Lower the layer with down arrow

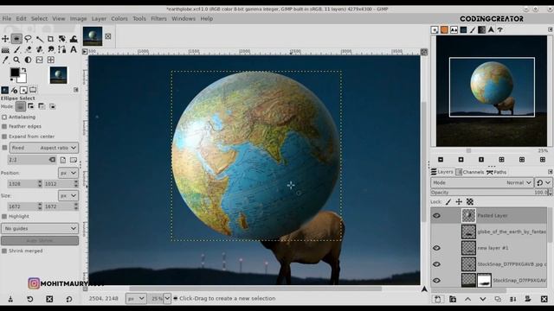point(483,299)
